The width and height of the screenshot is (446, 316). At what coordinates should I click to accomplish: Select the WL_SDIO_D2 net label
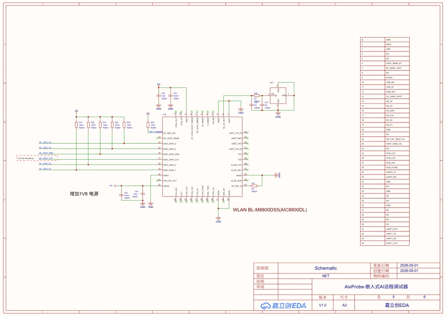45,142
